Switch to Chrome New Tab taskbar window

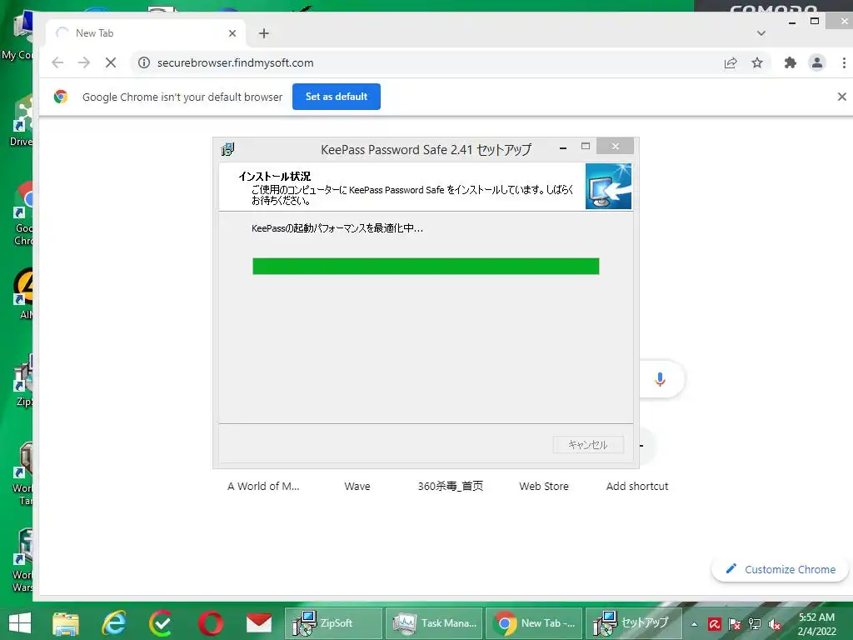pyautogui.click(x=534, y=623)
